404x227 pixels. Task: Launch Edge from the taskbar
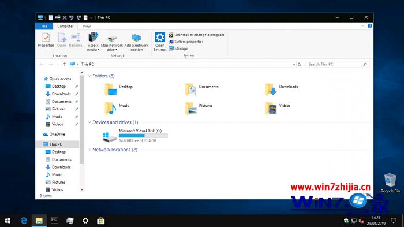coord(24,221)
